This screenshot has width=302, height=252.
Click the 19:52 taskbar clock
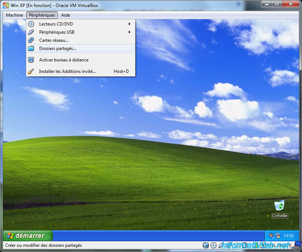click(289, 236)
